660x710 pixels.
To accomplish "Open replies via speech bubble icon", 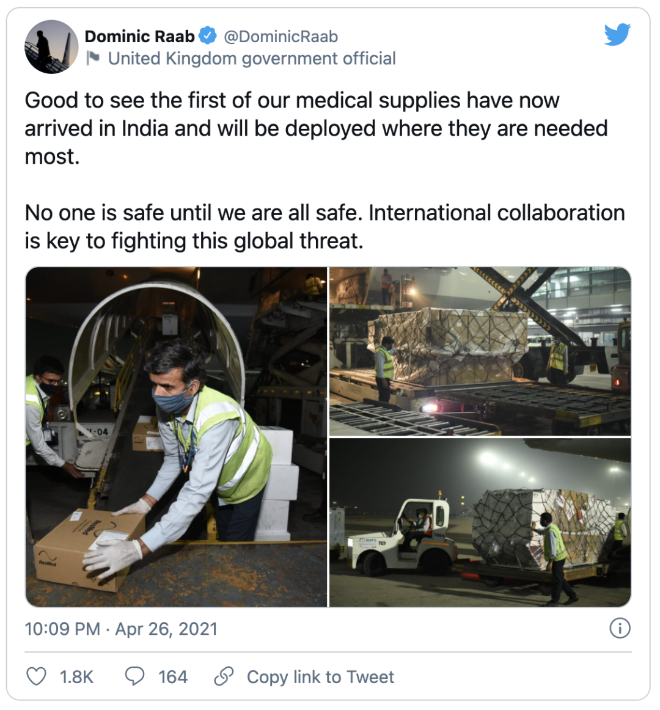I will (x=134, y=676).
